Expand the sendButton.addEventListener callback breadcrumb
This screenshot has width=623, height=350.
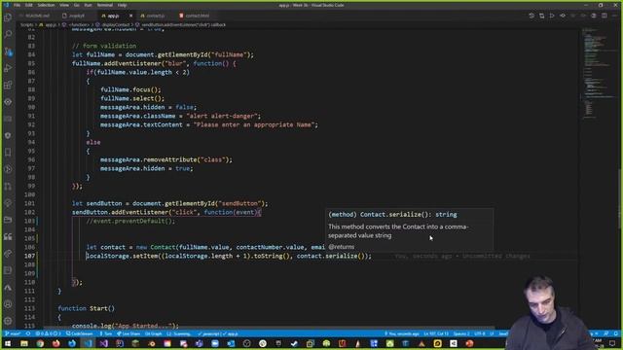tap(180, 24)
